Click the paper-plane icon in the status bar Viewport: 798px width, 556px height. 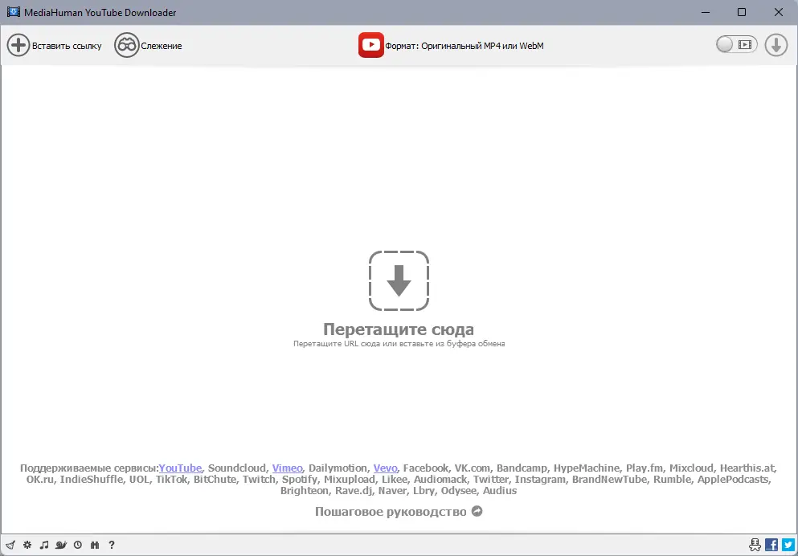tap(10, 545)
